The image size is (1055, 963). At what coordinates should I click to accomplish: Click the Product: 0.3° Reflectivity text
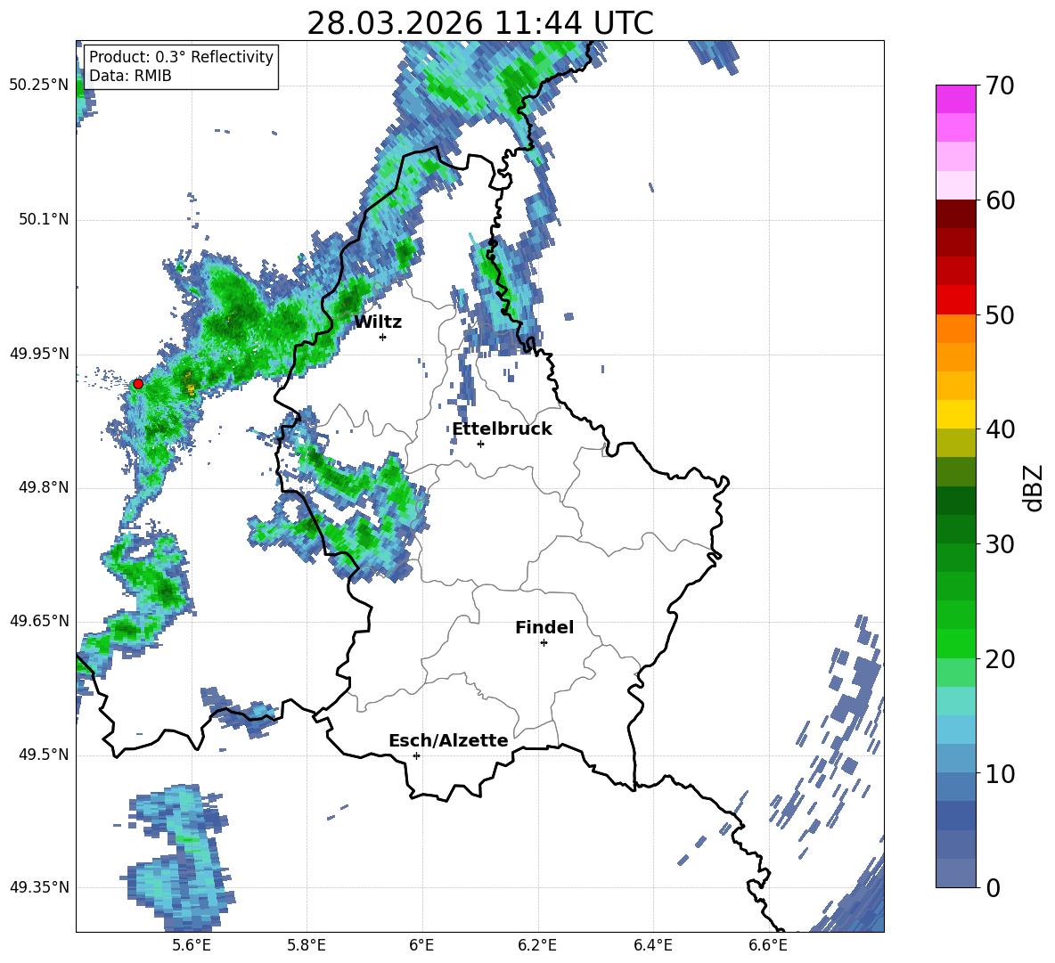181,57
